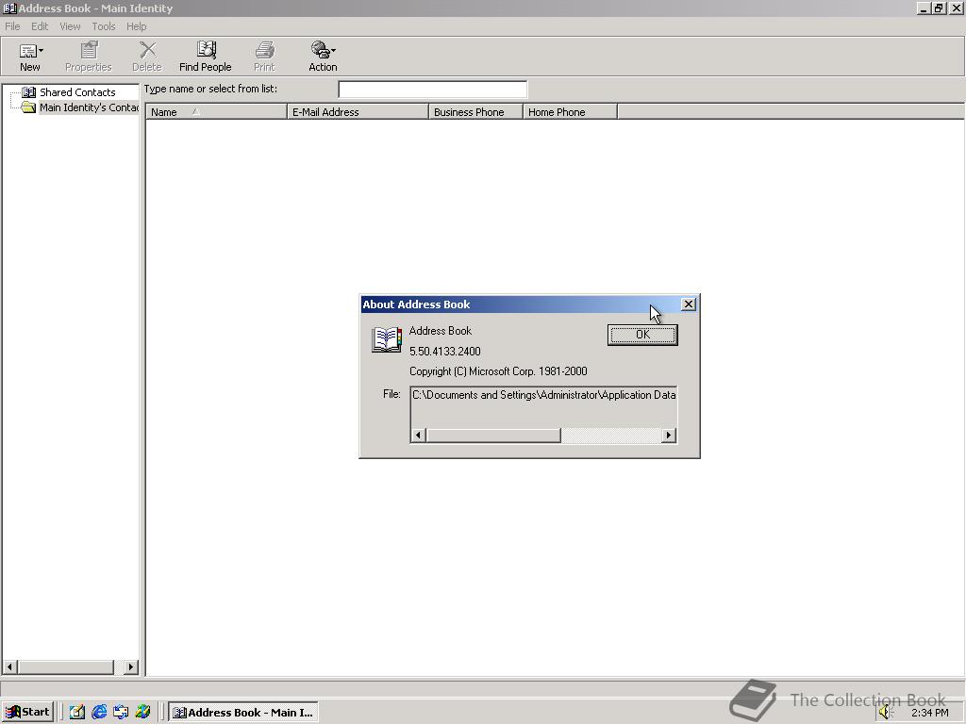
Task: Expand the Action dropdown arrow
Action: pos(333,51)
